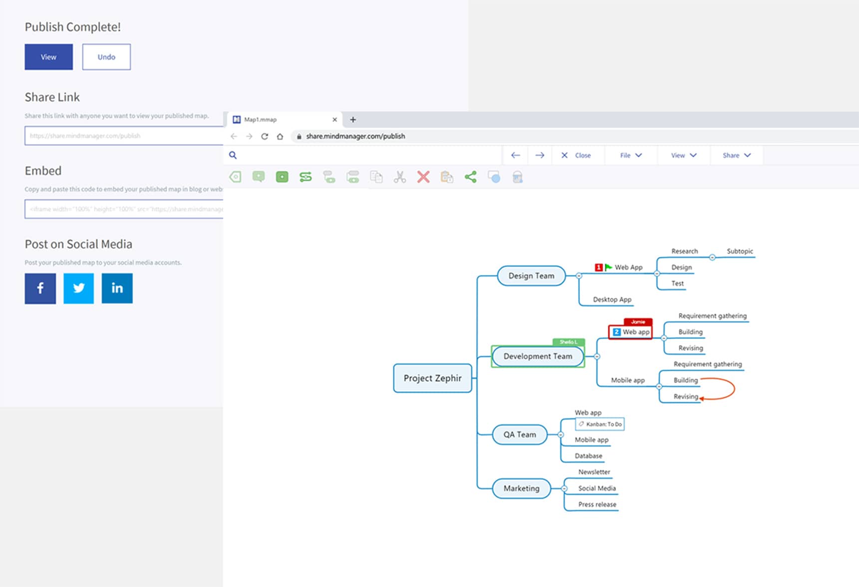Collapse the Design Team branch
The width and height of the screenshot is (859, 587).
click(579, 276)
